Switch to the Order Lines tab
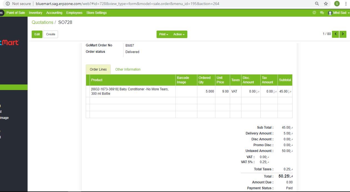 click(98, 69)
